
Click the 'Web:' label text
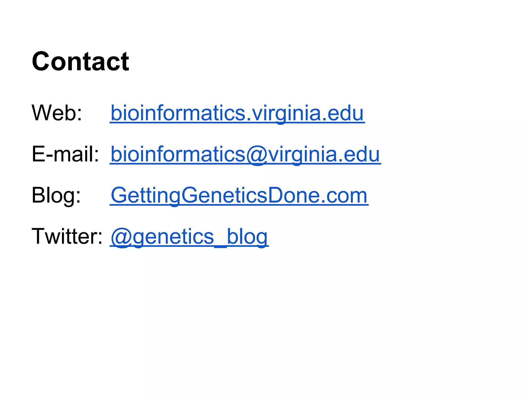coord(57,113)
